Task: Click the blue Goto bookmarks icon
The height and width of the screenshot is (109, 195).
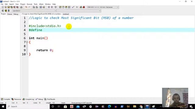Action: click(x=9, y=11)
